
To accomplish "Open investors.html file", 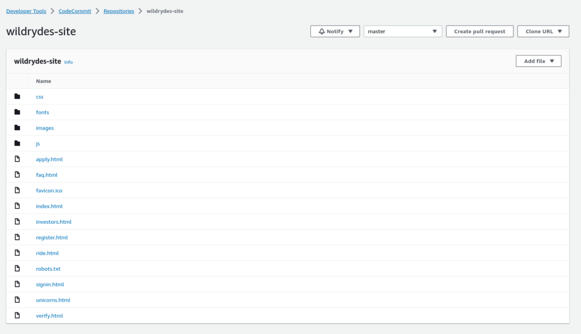I will [x=54, y=221].
